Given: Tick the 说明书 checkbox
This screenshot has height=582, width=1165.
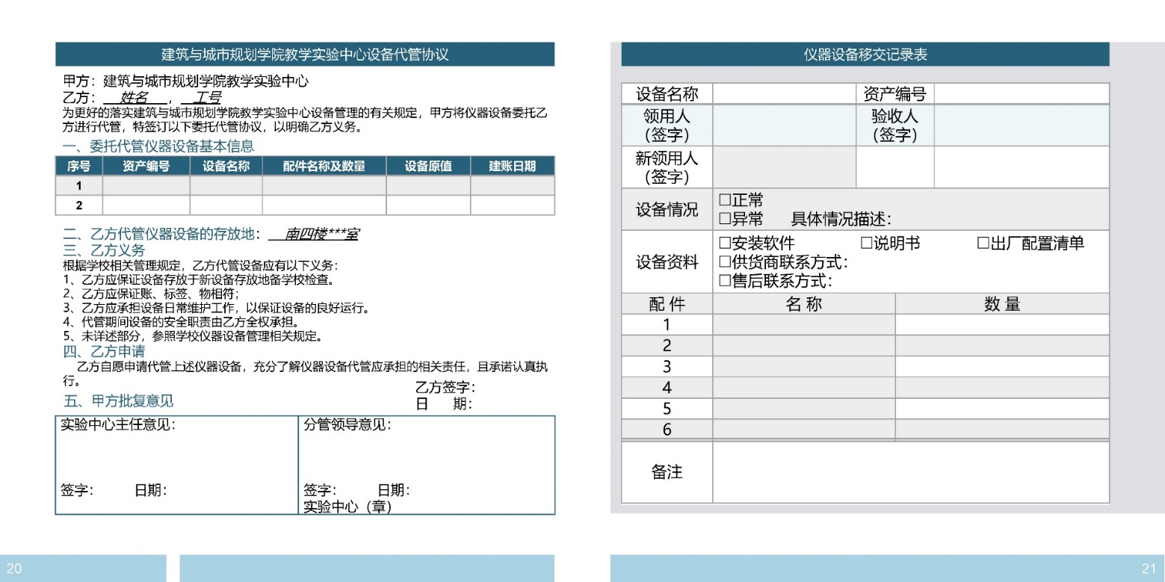Looking at the screenshot, I should click(866, 244).
